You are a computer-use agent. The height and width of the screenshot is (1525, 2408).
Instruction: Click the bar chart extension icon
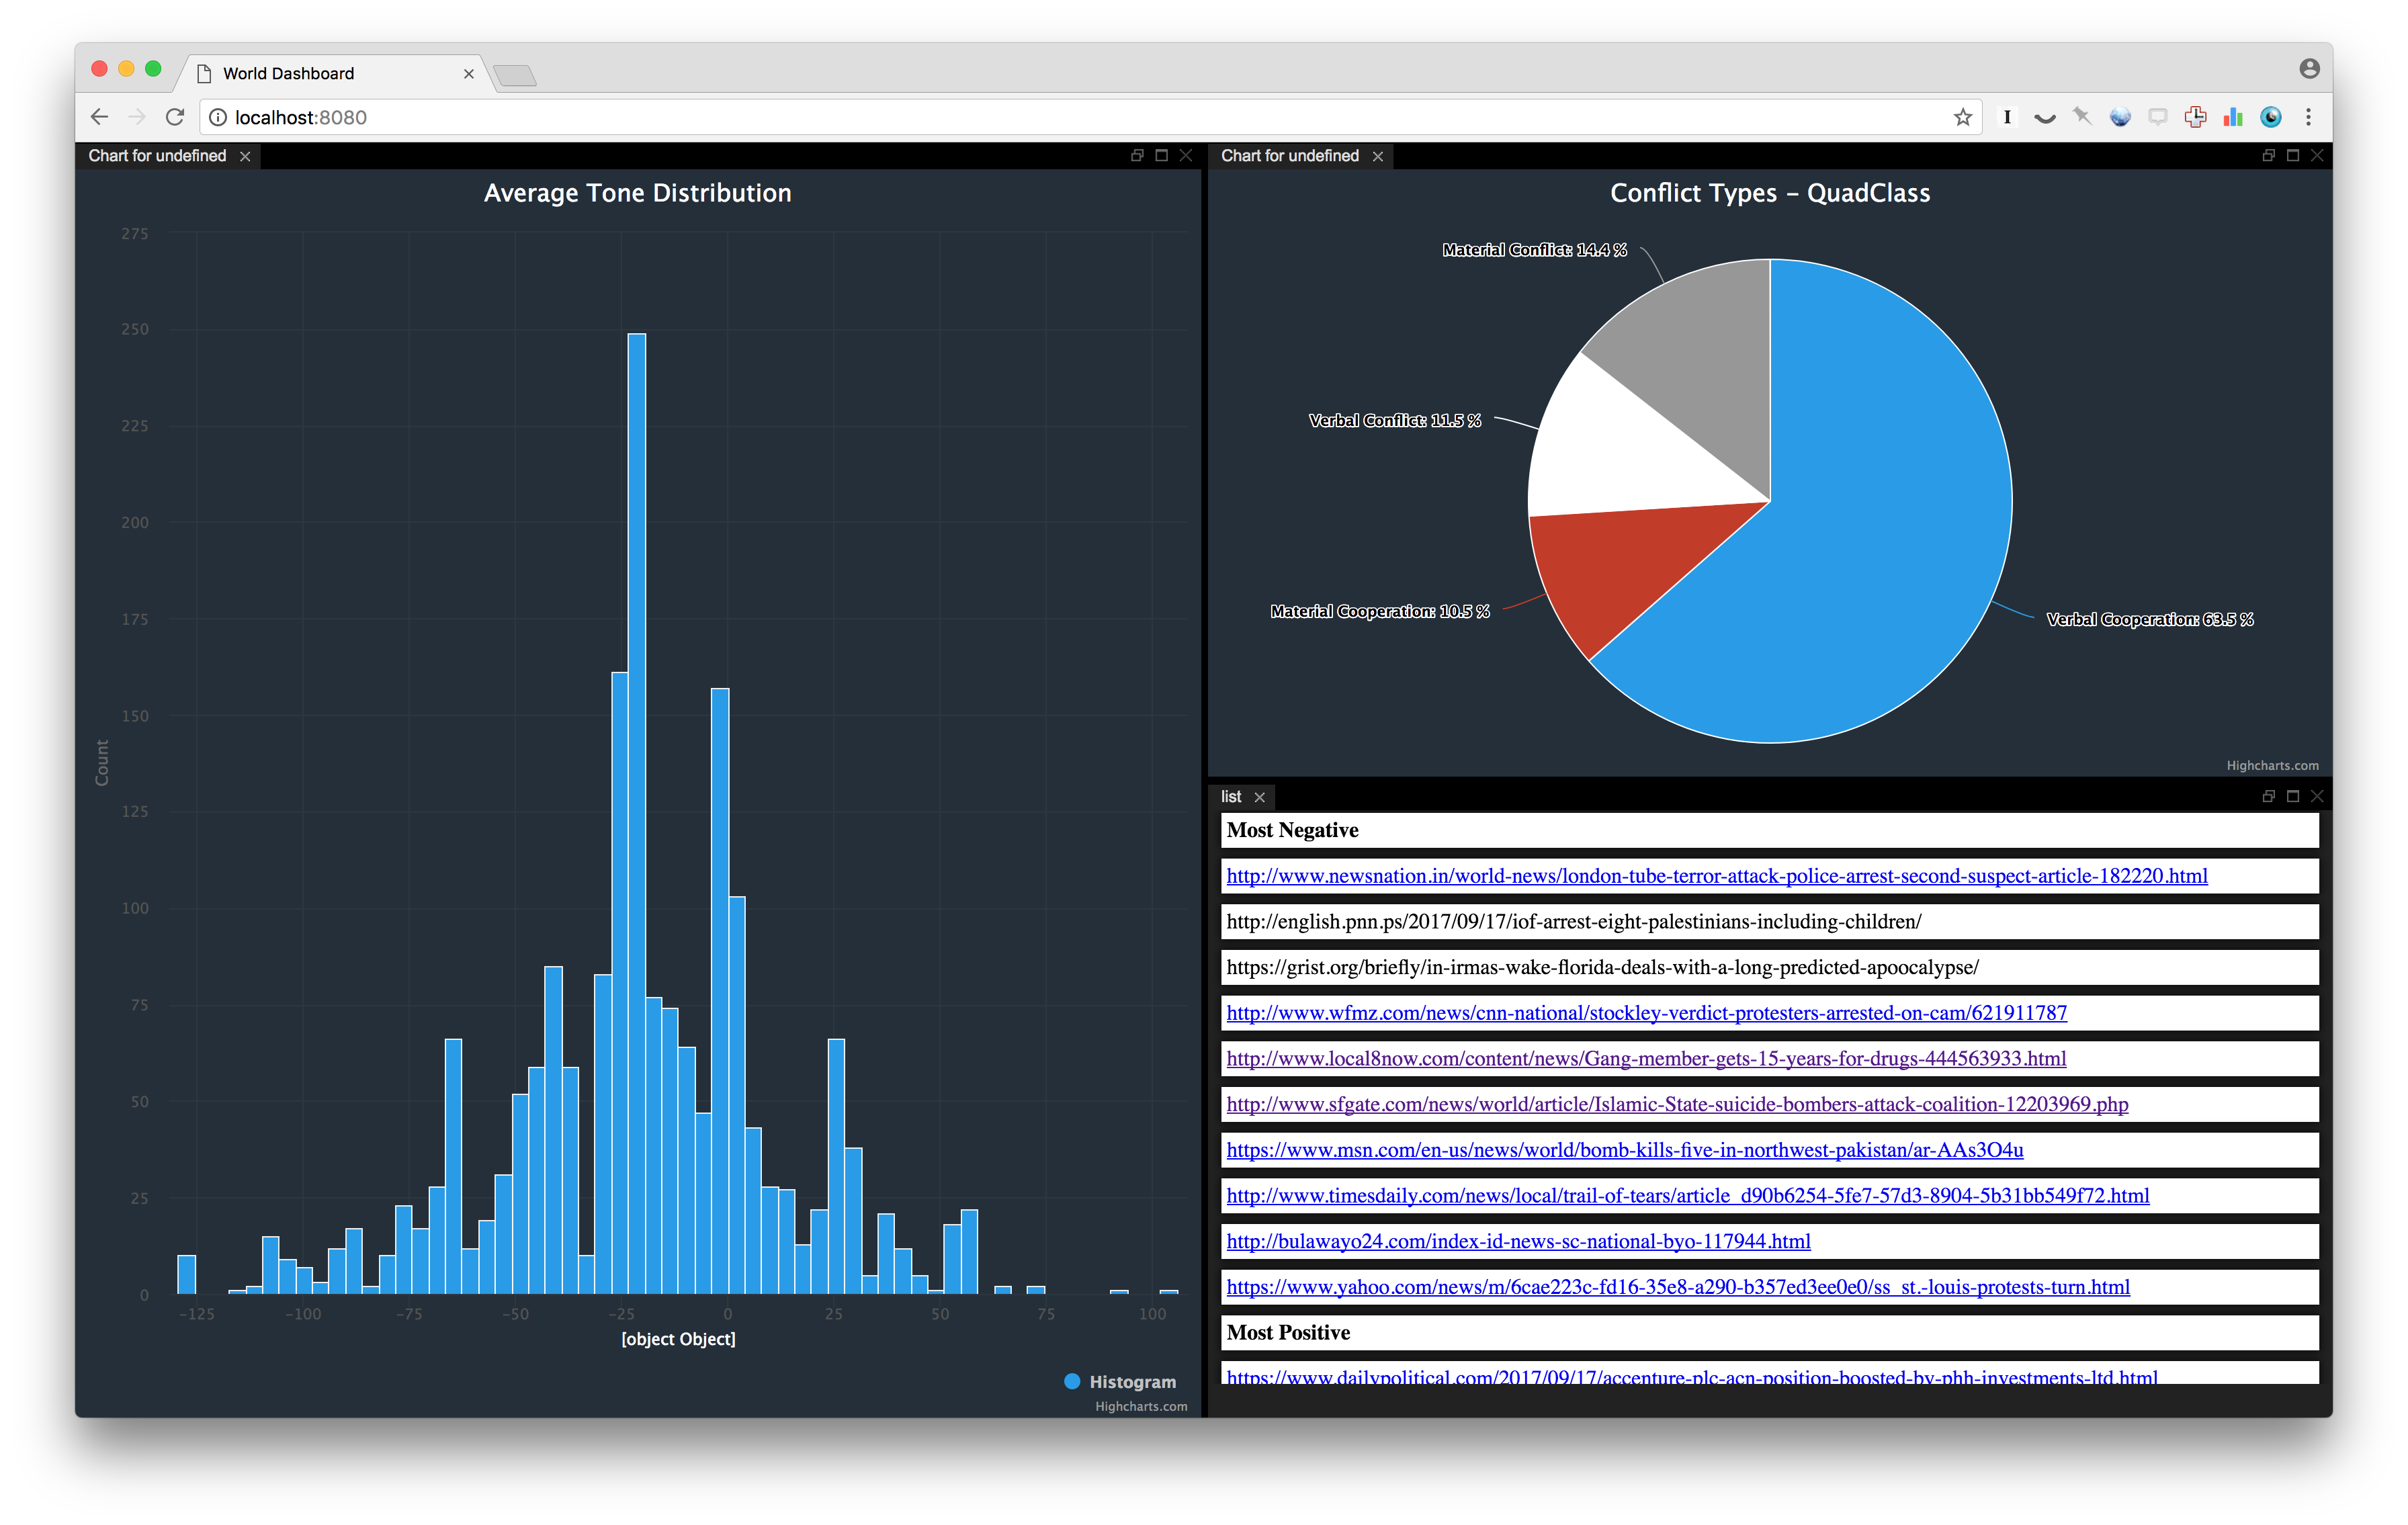point(2233,117)
